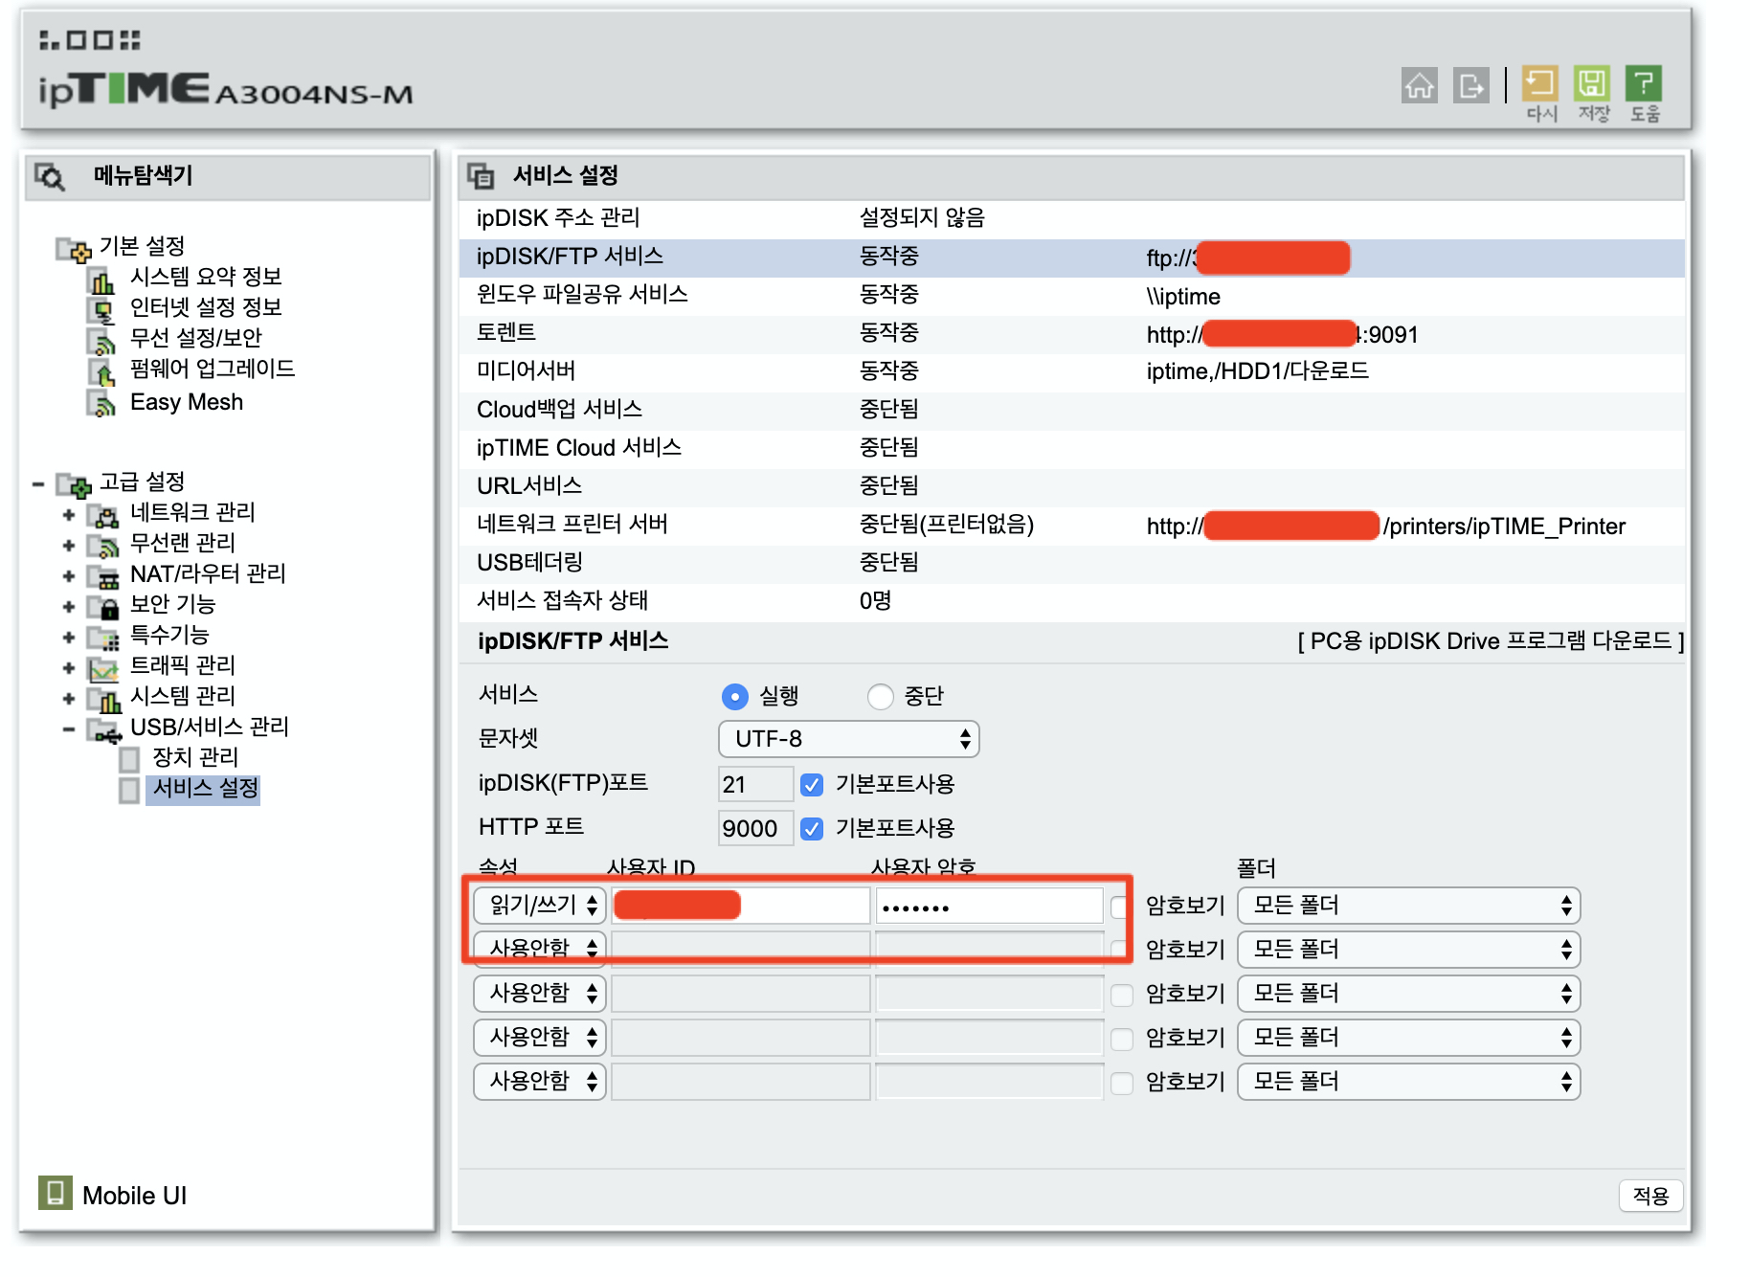
Task: Click the 무선 설정/보안 icon
Action: 102,340
